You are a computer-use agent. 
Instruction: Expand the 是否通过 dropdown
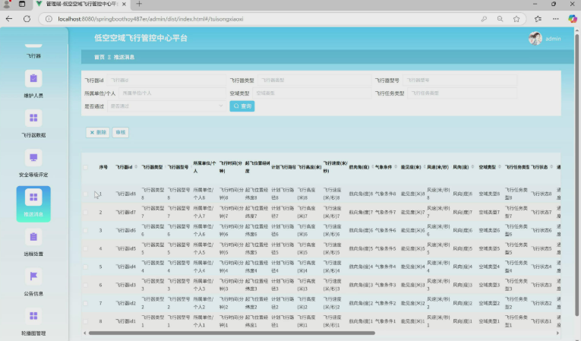click(x=166, y=106)
